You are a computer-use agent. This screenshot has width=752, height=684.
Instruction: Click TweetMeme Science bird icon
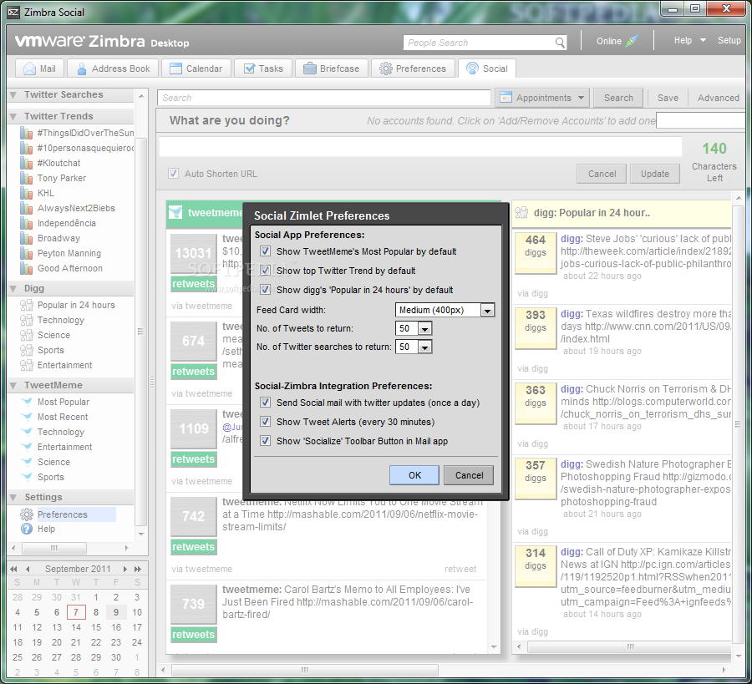point(27,462)
